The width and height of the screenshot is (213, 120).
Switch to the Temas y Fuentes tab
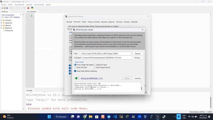(x=94, y=22)
